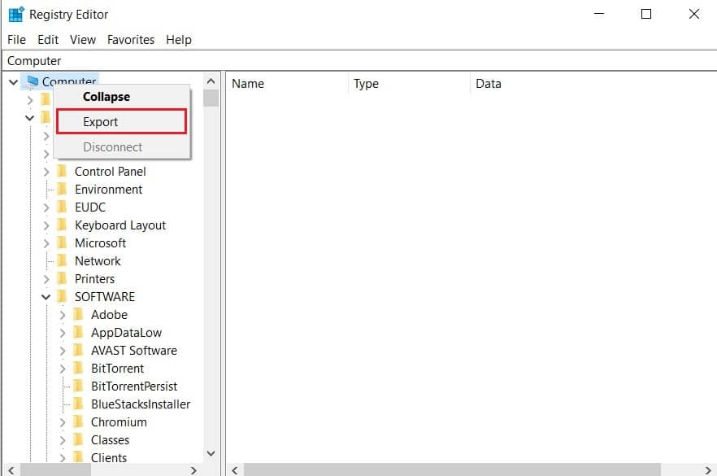The image size is (717, 476).
Task: Select the Chromium folder icon
Action: click(78, 422)
